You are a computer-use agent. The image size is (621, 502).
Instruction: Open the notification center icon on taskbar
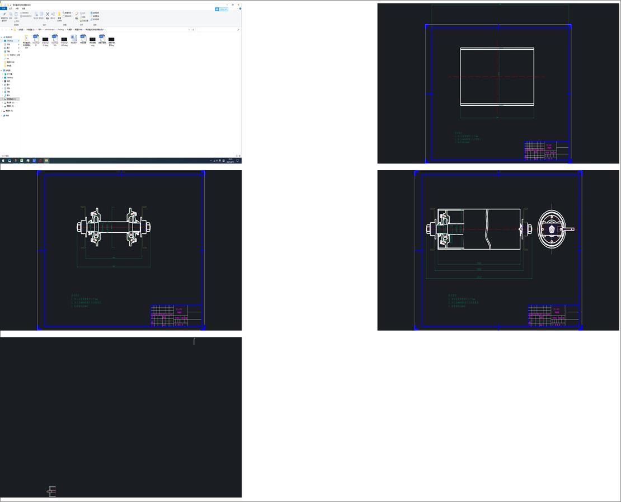pyautogui.click(x=238, y=161)
